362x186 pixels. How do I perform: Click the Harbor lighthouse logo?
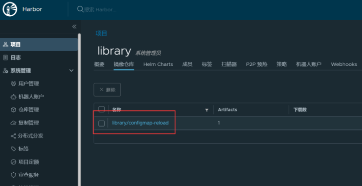(x=10, y=9)
